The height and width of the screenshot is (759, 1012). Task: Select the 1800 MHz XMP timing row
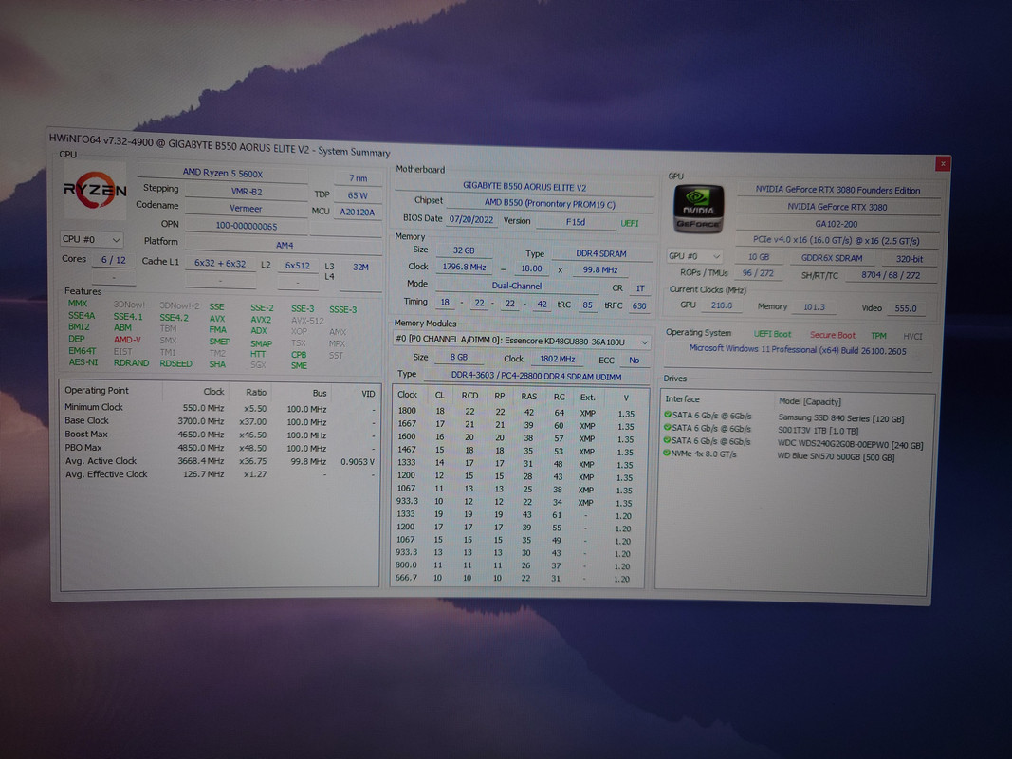click(x=516, y=413)
